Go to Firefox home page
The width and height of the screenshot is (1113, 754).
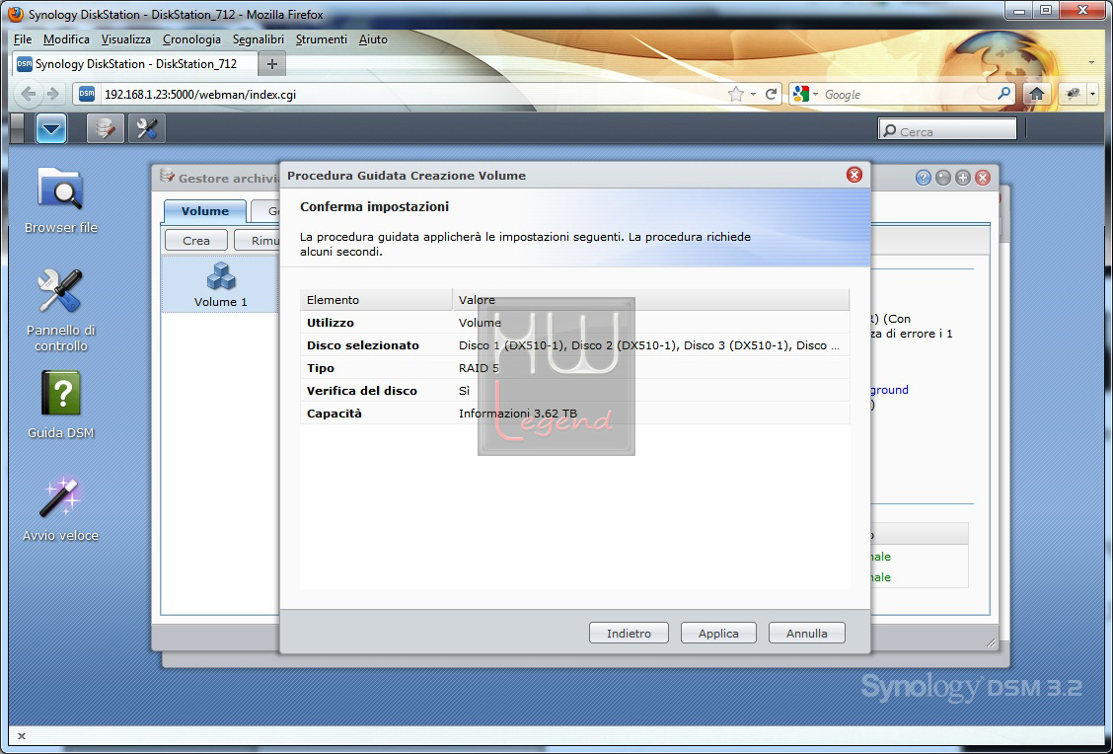click(1036, 94)
